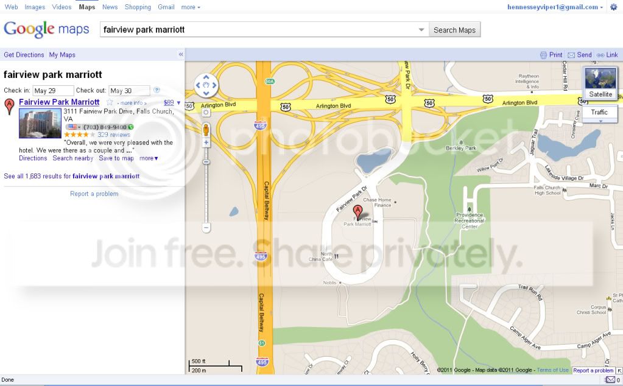Click the Print link

(551, 55)
